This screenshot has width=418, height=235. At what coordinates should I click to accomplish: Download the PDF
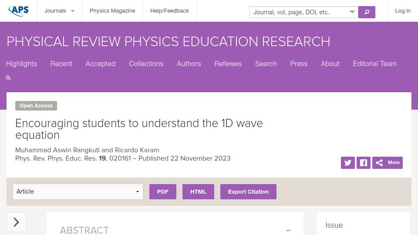[162, 191]
